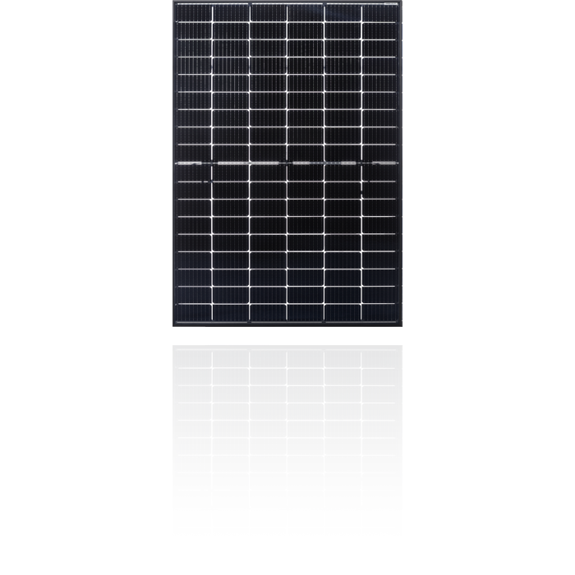Click the top-right corner cell of the top panel

click(380, 11)
